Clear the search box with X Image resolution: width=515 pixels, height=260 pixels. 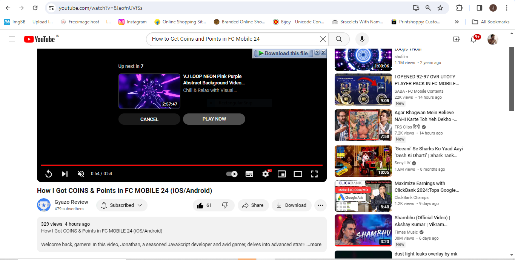click(323, 39)
